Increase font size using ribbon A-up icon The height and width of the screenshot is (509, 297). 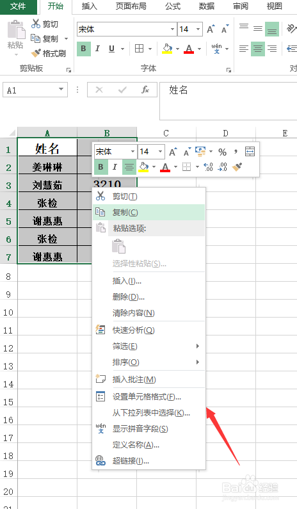pyautogui.click(x=211, y=29)
